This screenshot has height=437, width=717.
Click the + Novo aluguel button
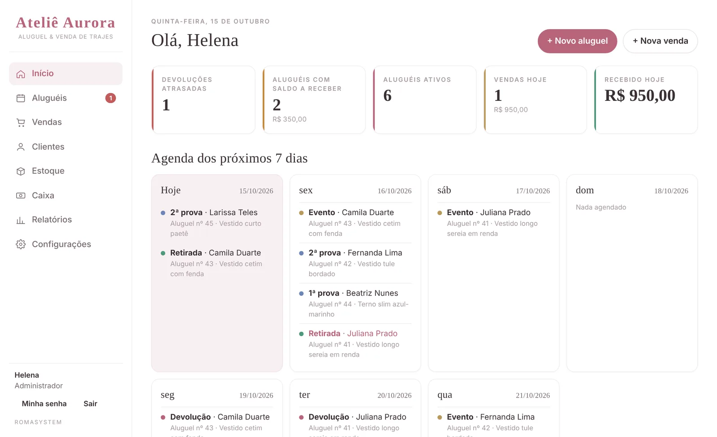577,41
